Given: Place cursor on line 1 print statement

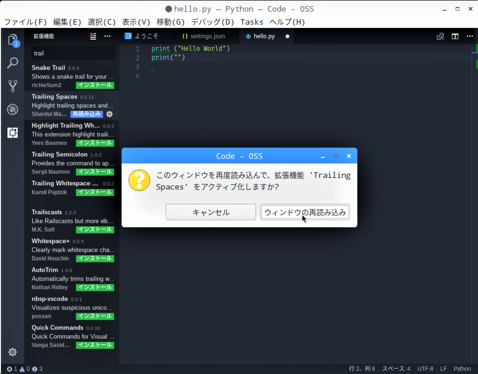Looking at the screenshot, I should 190,49.
